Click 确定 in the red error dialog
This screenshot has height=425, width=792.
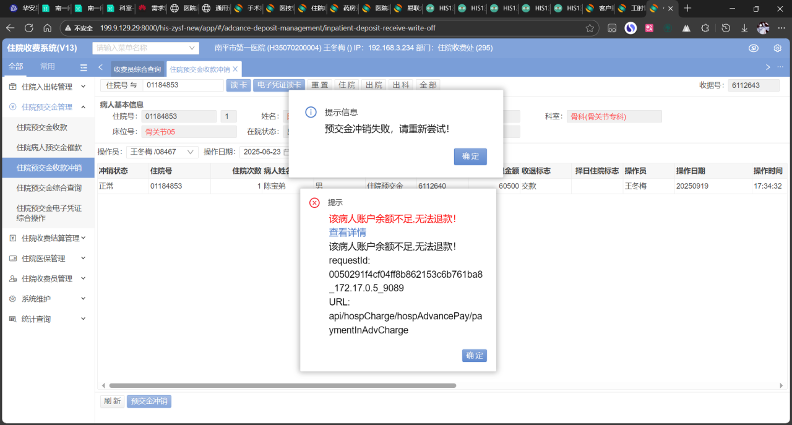click(x=474, y=356)
